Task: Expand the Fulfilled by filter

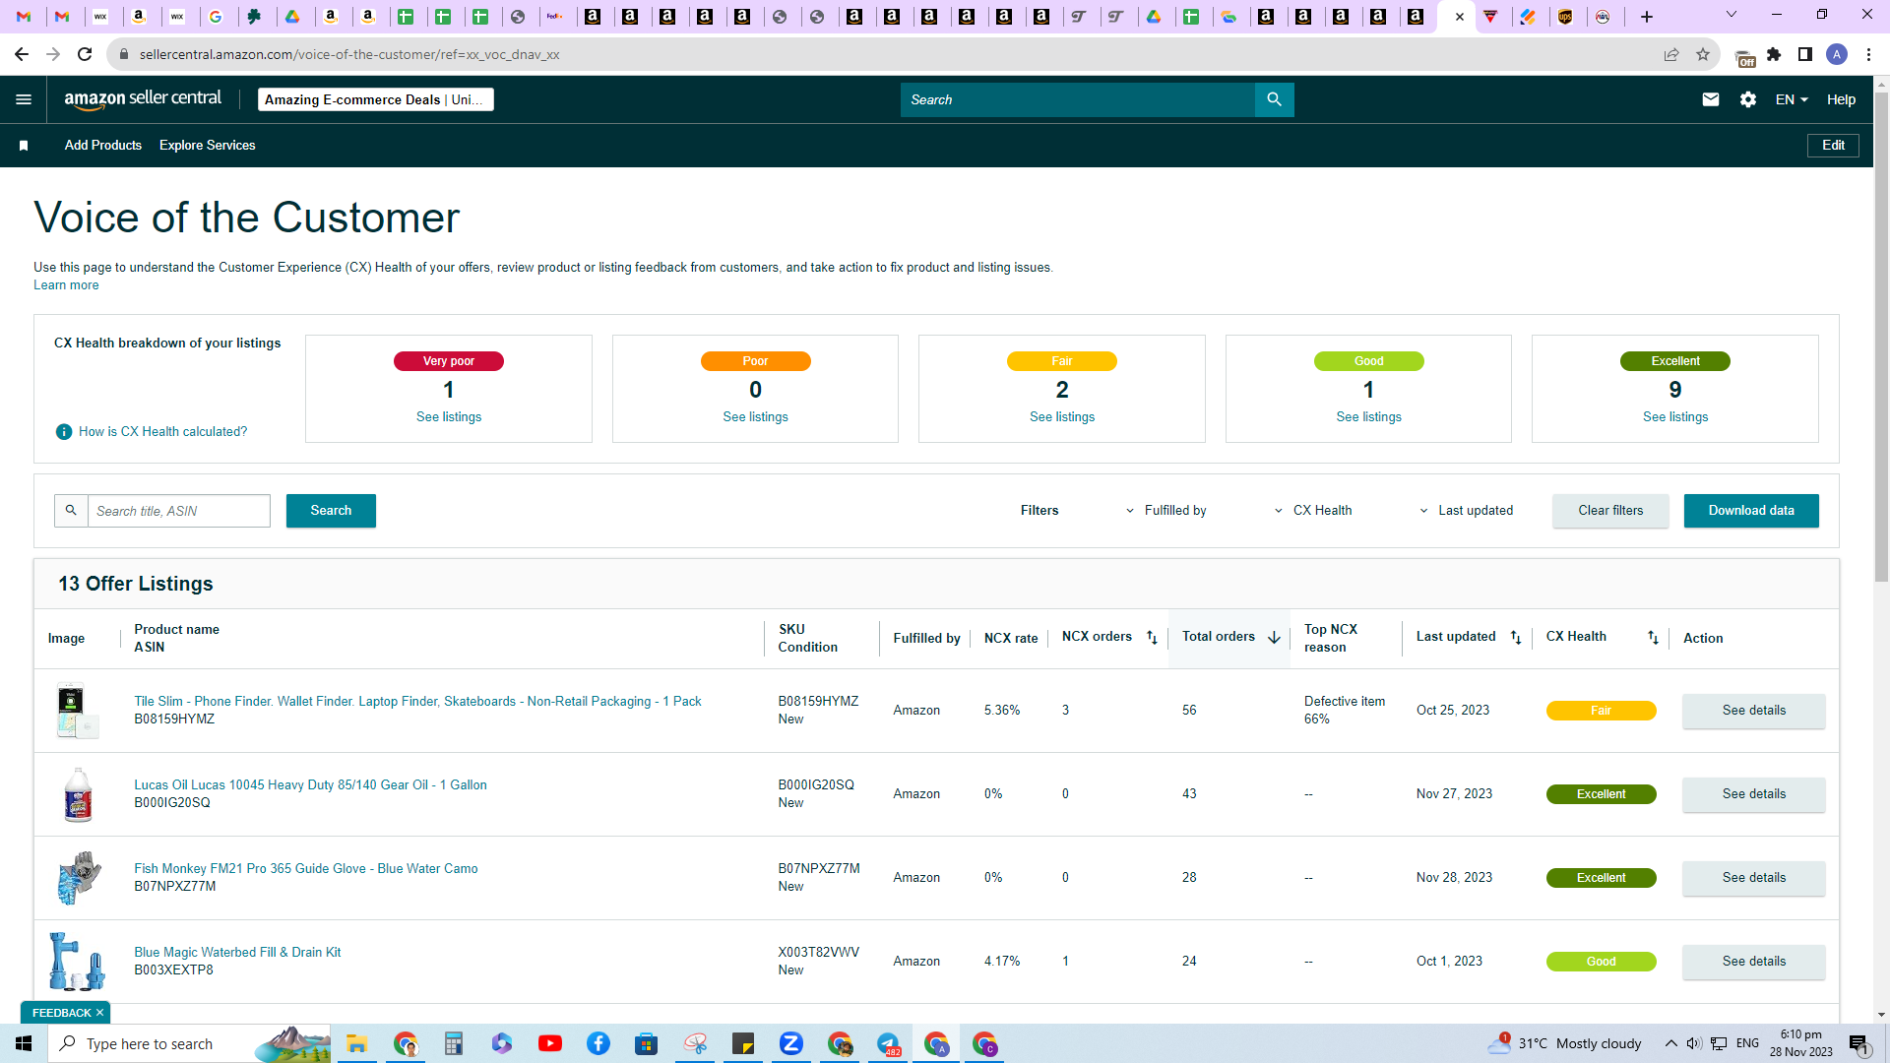Action: point(1166,511)
